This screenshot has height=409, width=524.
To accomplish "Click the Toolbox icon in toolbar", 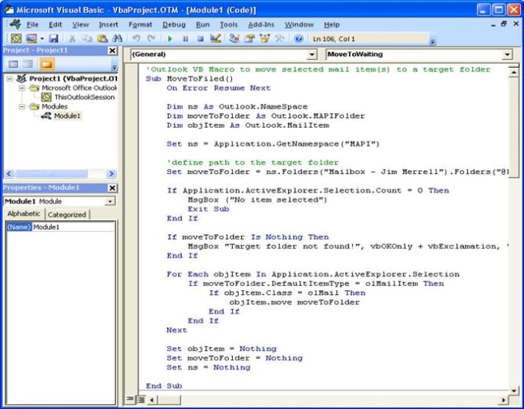I will click(280, 39).
